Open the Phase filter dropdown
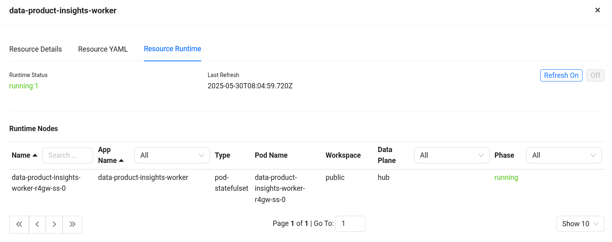Image resolution: width=612 pixels, height=242 pixels. (x=564, y=155)
